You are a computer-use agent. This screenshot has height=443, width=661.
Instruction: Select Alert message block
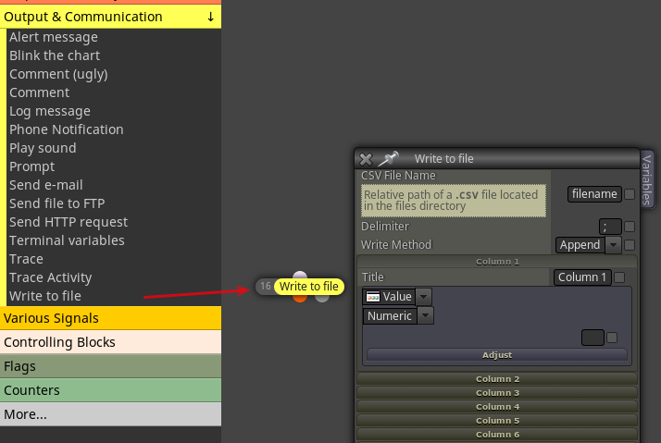tap(54, 37)
